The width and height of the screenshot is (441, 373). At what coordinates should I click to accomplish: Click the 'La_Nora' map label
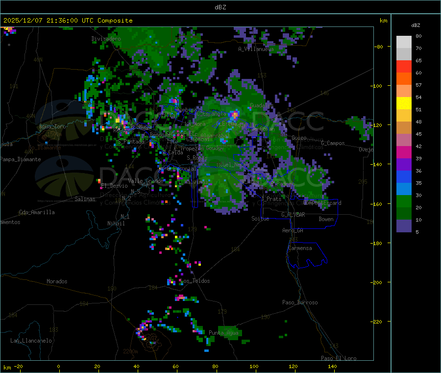[195, 124]
